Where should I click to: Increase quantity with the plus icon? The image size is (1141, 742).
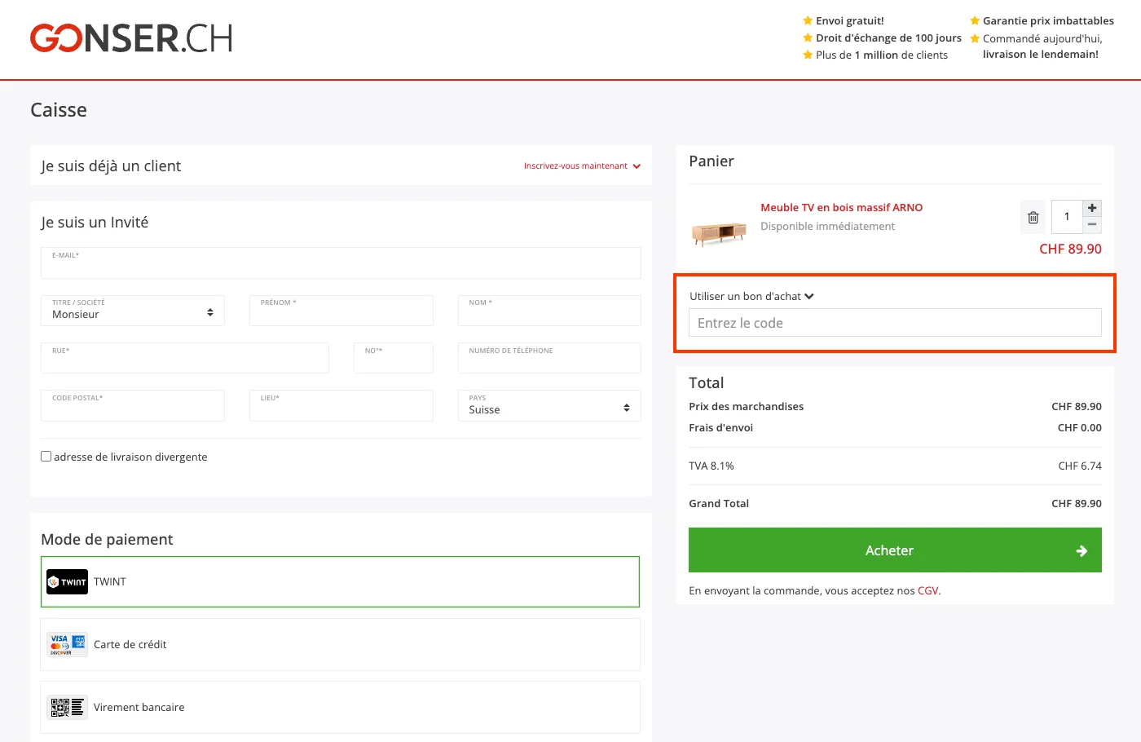pos(1091,207)
